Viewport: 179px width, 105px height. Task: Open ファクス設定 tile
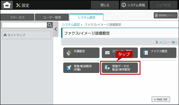(x=158, y=53)
